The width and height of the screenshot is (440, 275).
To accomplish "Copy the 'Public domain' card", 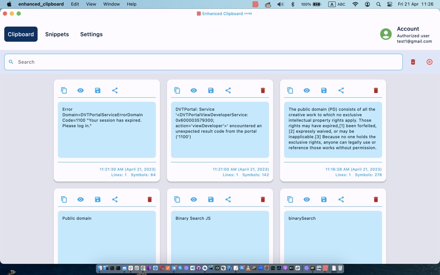I will click(x=64, y=200).
